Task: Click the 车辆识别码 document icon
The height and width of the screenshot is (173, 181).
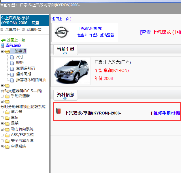Action: click(x=12, y=69)
